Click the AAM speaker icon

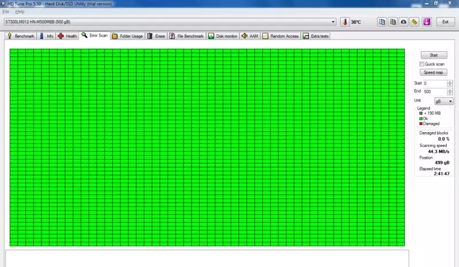[244, 36]
